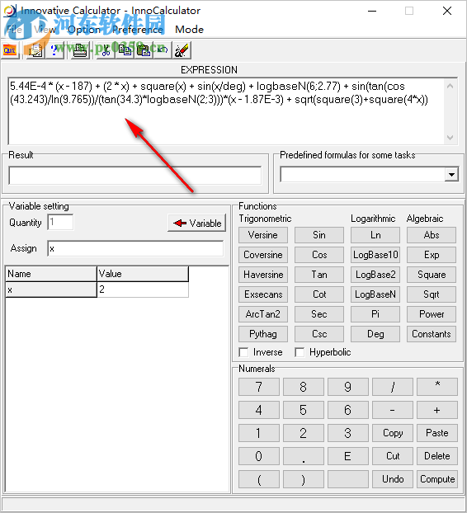Insert the Haversine function
This screenshot has height=513, width=467.
point(263,275)
